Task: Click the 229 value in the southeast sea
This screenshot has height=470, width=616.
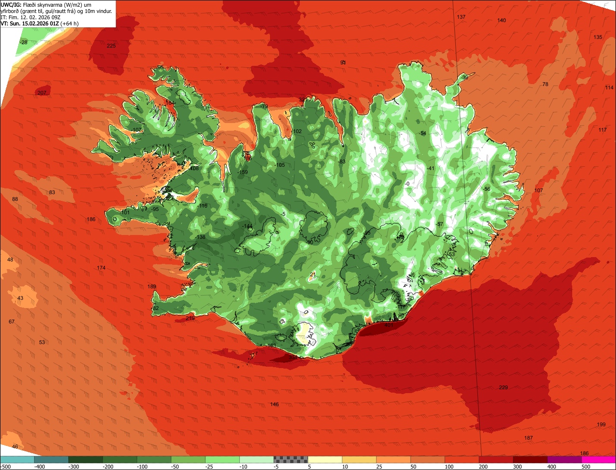Action: coord(503,387)
